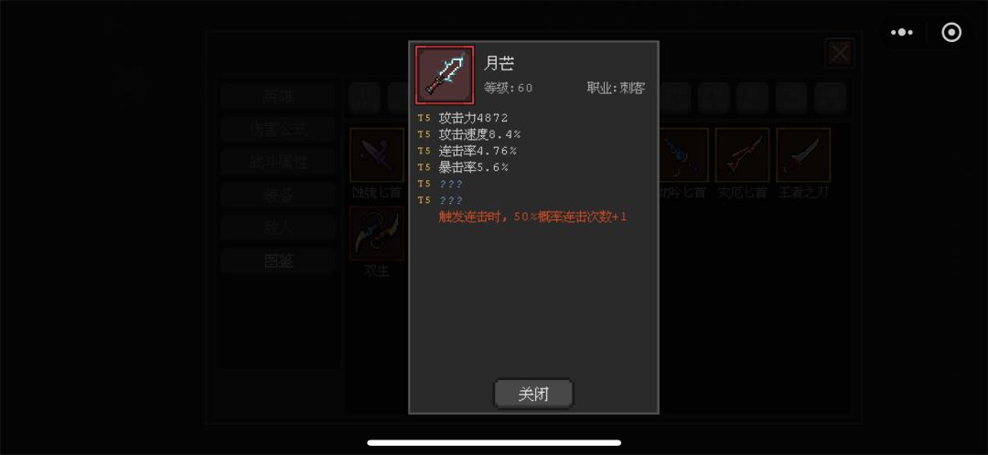Select the 龙吟匕首 blue dagger thumbnail
This screenshot has width=988, height=455.
(683, 154)
